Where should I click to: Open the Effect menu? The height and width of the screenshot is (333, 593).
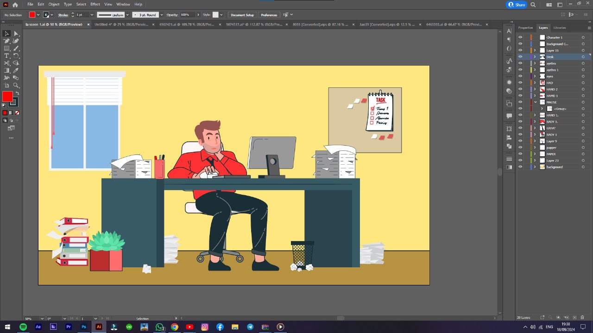coord(95,4)
